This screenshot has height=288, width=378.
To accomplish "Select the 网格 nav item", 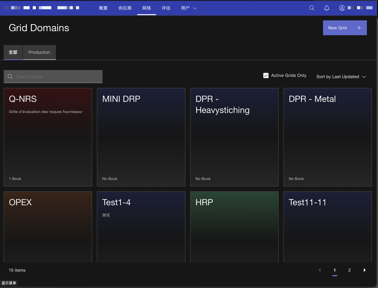I will 146,8.
